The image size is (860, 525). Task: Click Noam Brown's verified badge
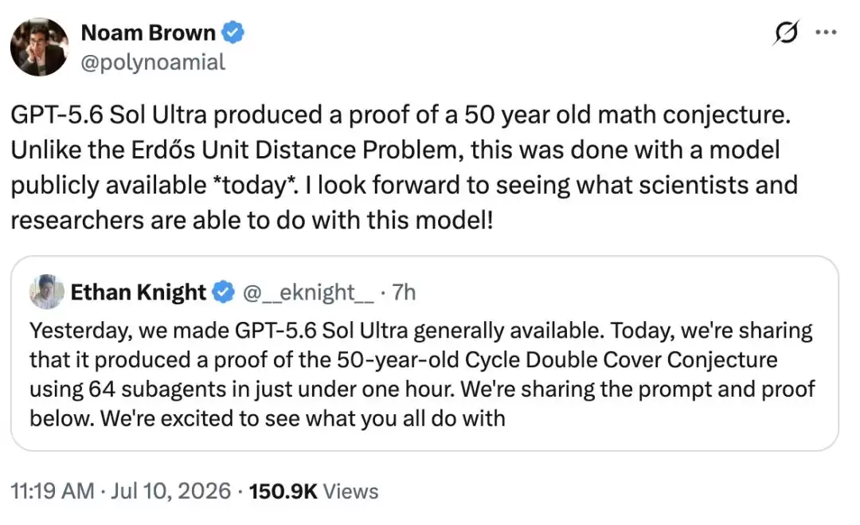(x=233, y=33)
